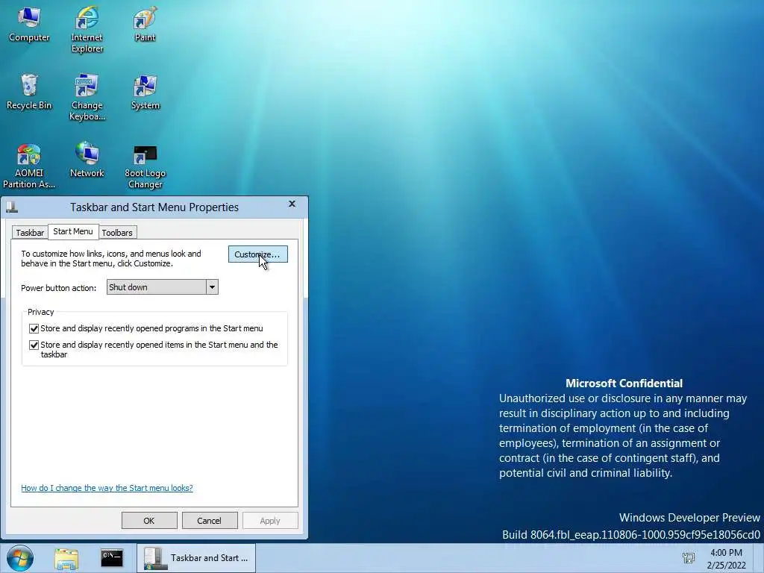Select the System desktop shortcut

point(145,92)
